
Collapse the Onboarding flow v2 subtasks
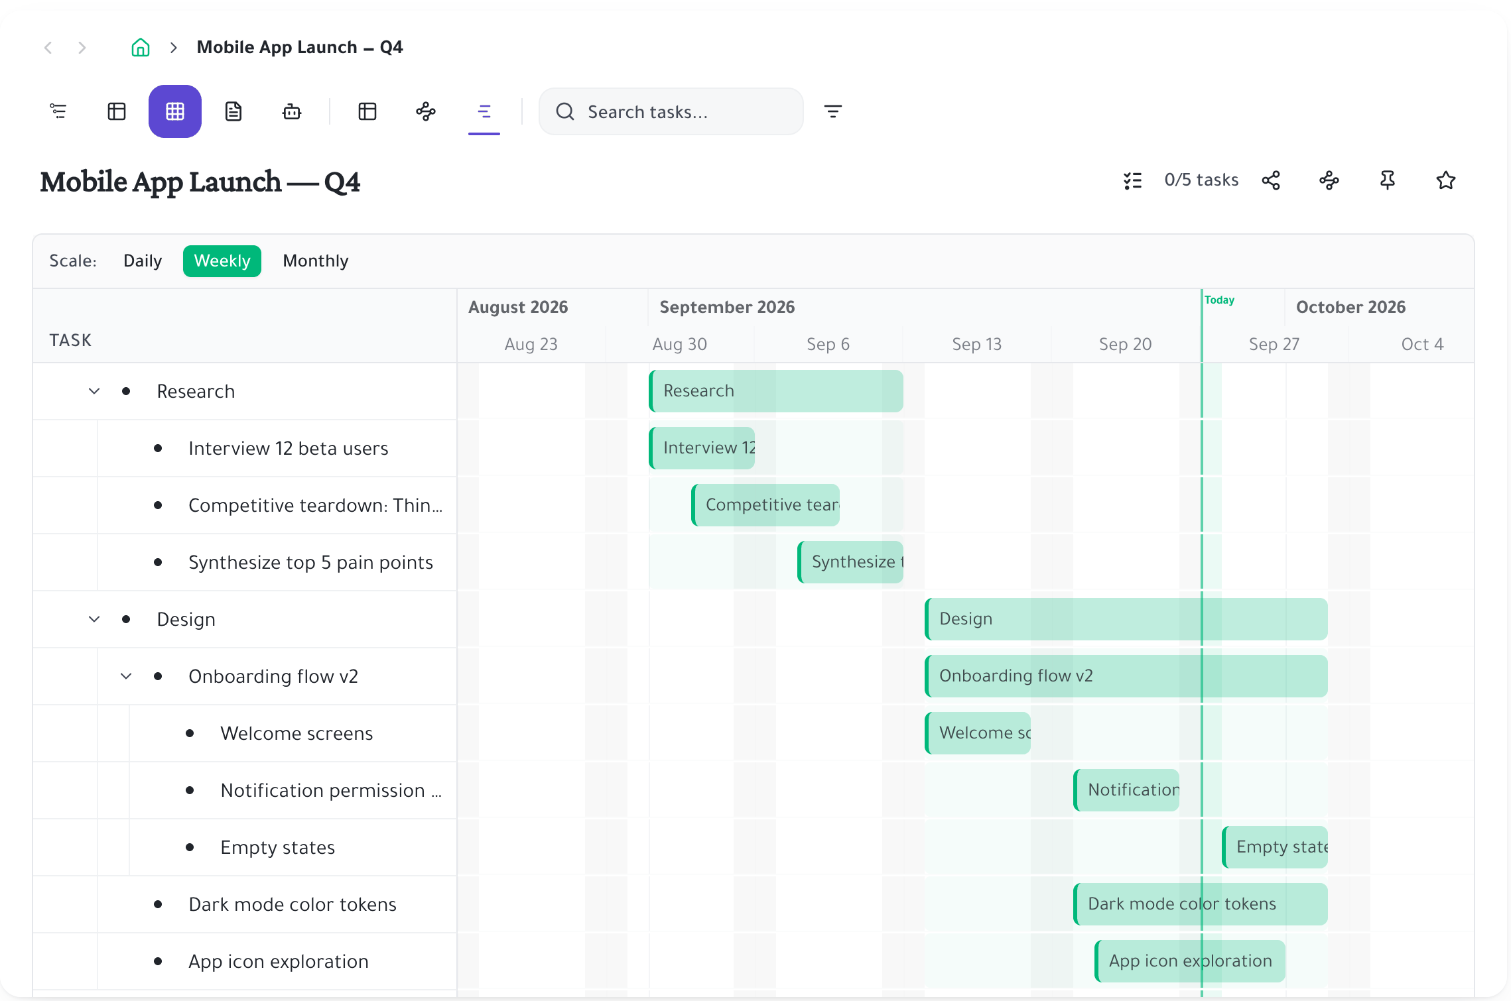126,676
